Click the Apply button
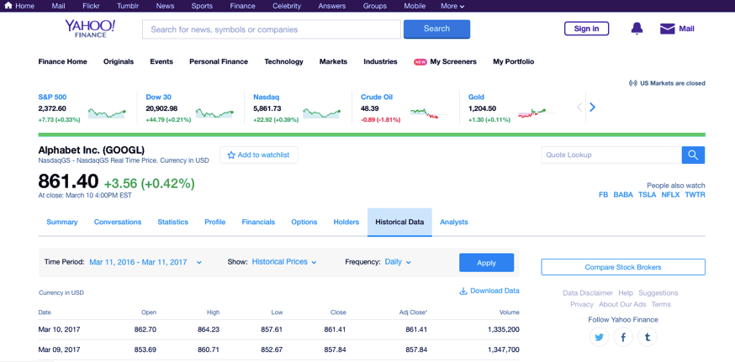Image resolution: width=735 pixels, height=362 pixels. click(487, 263)
